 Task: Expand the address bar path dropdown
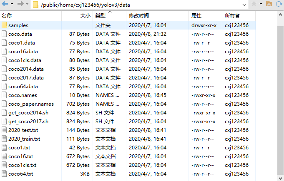[244, 5]
